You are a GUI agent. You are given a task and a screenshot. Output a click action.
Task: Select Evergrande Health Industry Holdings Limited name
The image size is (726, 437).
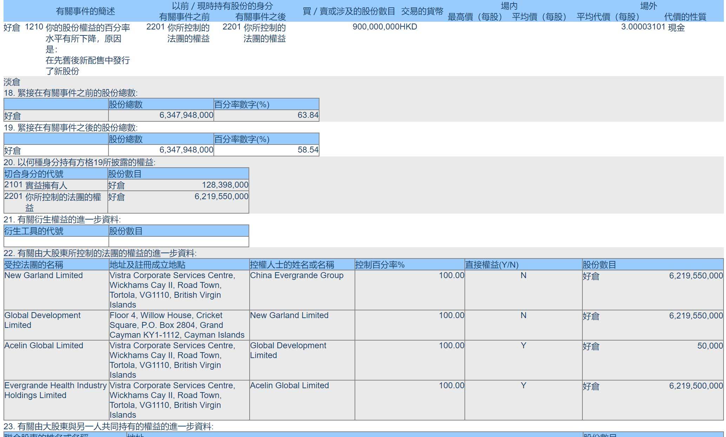[x=55, y=390]
